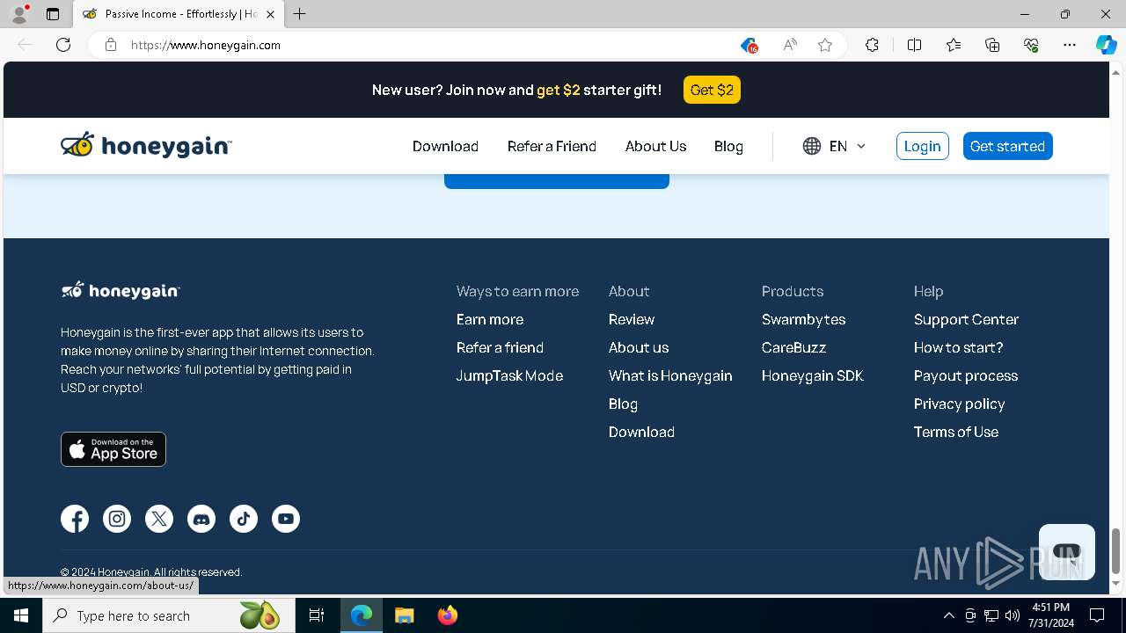Image resolution: width=1126 pixels, height=633 pixels.
Task: Open tab actions menu icon
Action: tap(53, 14)
